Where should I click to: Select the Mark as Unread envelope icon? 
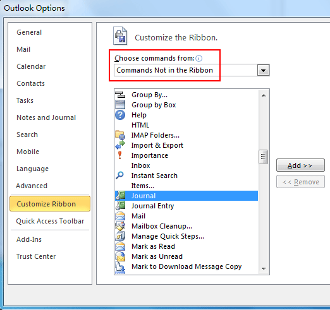120,256
